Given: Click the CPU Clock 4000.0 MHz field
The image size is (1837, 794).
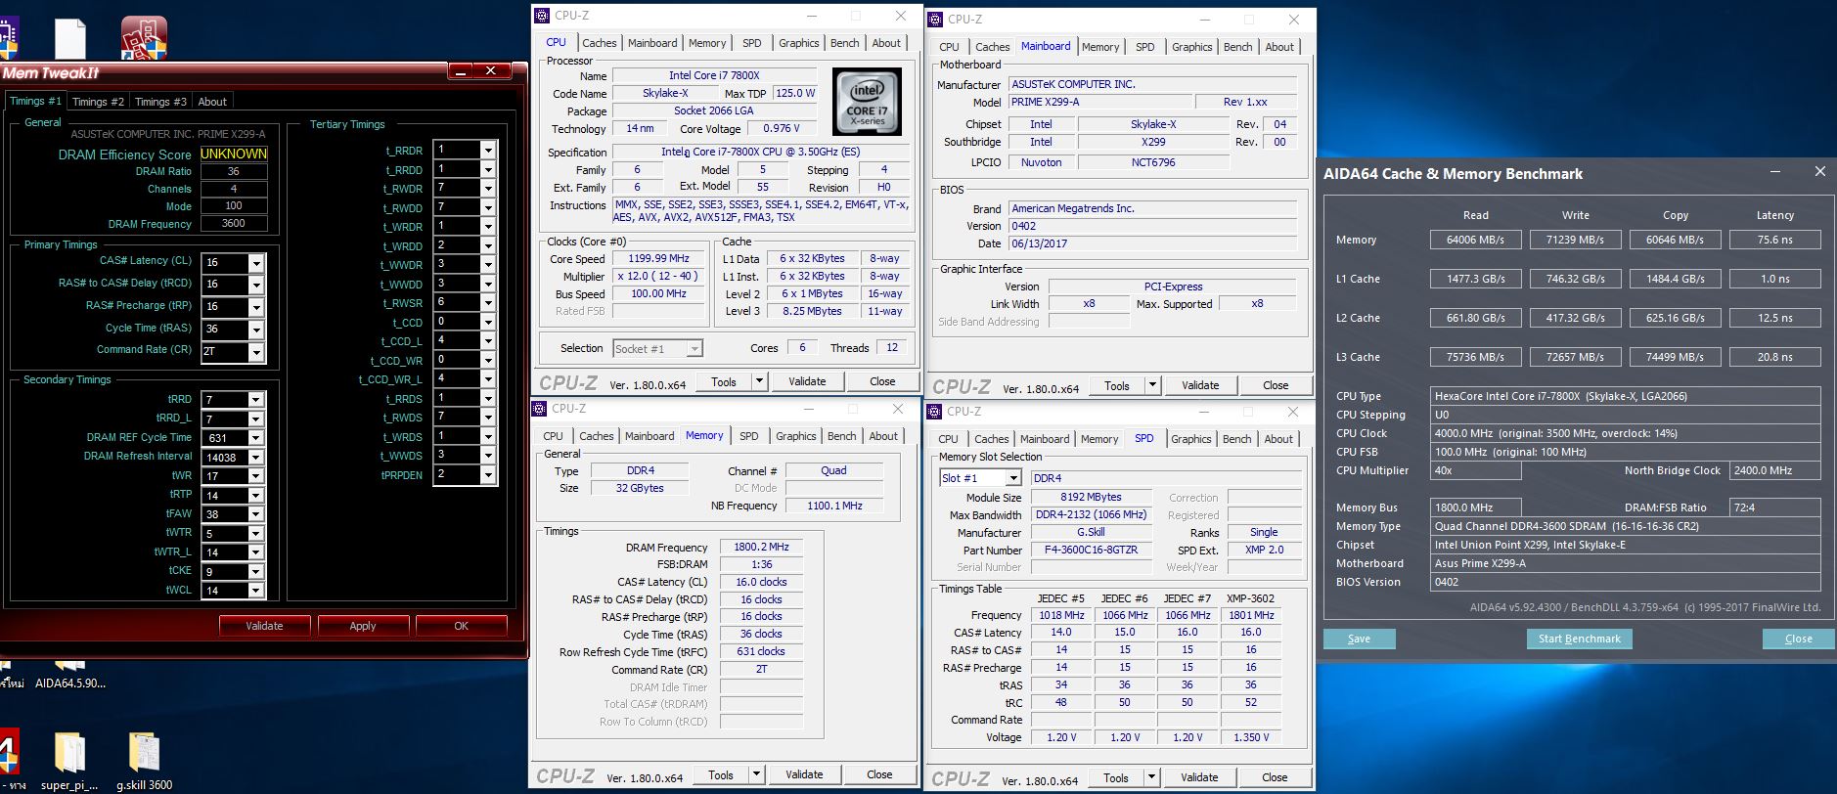Looking at the screenshot, I should pyautogui.click(x=1625, y=433).
